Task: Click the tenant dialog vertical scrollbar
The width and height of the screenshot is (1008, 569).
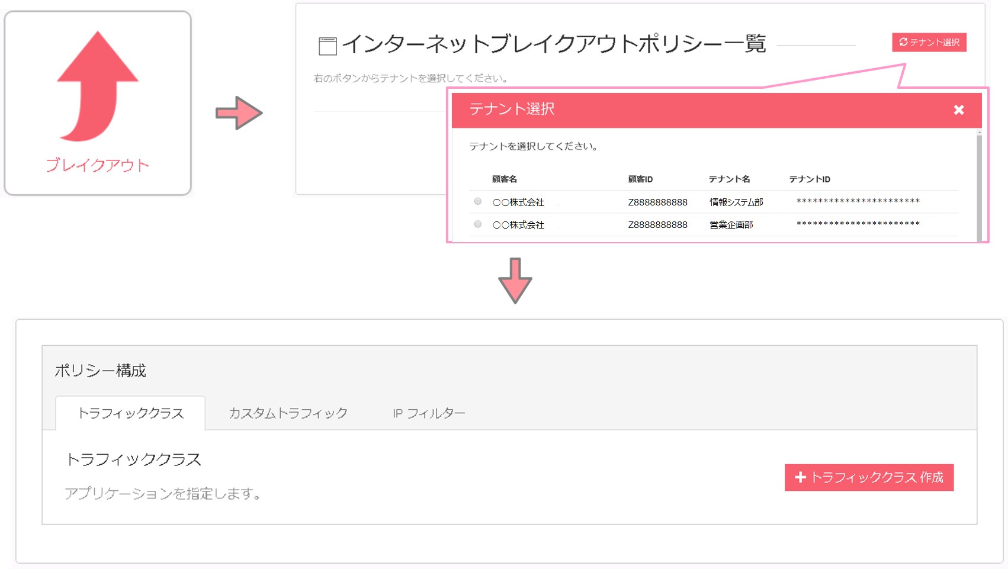Action: tap(979, 185)
